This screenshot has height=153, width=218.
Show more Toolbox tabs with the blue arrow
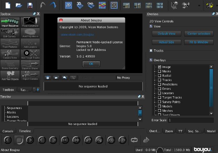pos(38,90)
